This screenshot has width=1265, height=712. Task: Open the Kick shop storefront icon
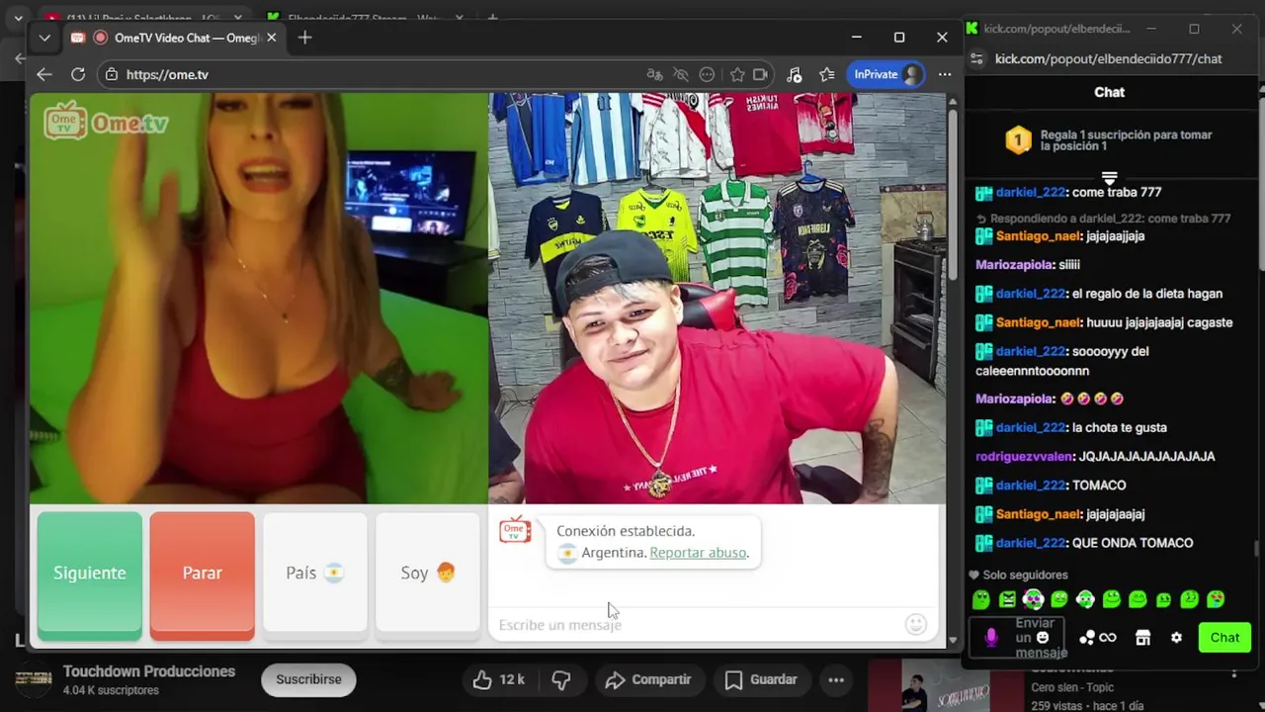(1142, 638)
